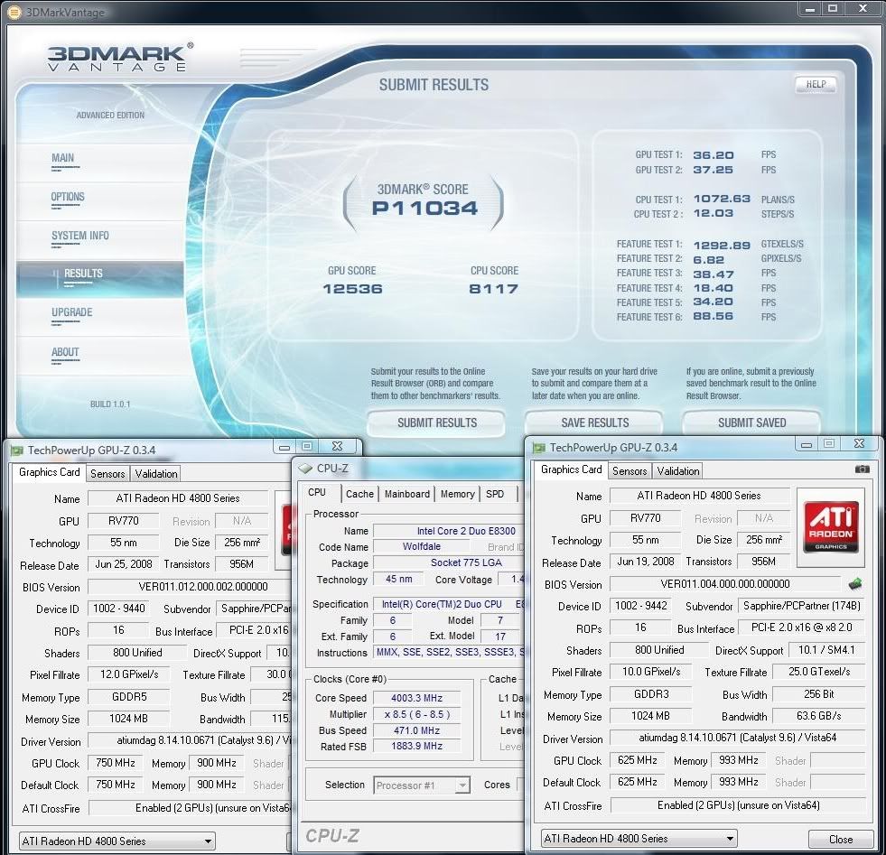Maximize the 3DMarkVantage window
The width and height of the screenshot is (886, 855).
point(833,8)
